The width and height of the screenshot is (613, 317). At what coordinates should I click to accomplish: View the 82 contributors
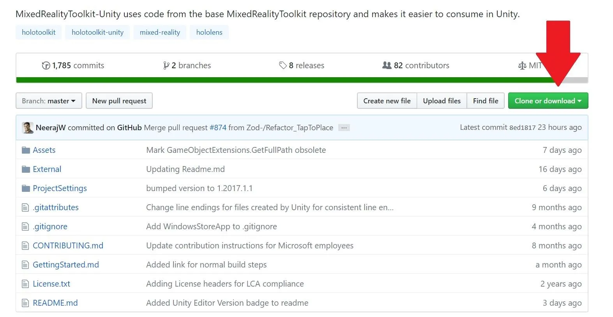tap(416, 66)
